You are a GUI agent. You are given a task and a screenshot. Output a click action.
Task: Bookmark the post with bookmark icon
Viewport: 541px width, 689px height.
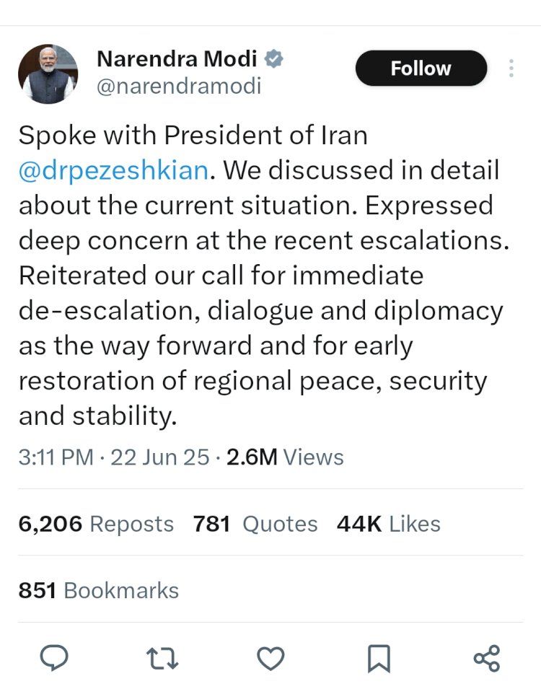[379, 658]
